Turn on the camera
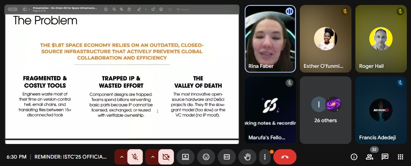Viewport: 411px width, 166px height. click(166, 157)
